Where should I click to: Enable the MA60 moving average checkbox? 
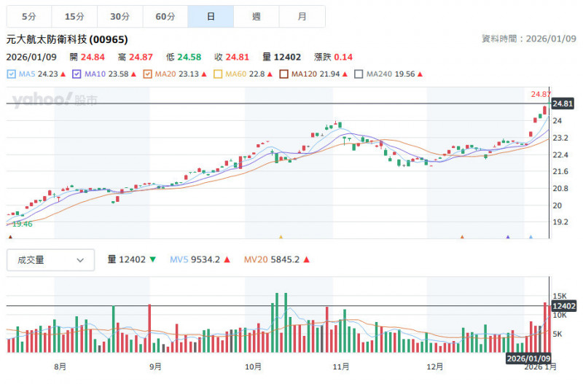tap(218, 74)
